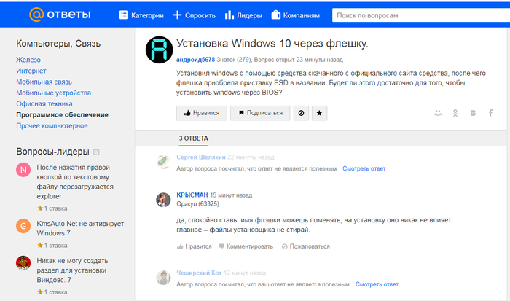Click Спросить to ask a question
Viewport: 510px width, 301px height.
point(194,15)
